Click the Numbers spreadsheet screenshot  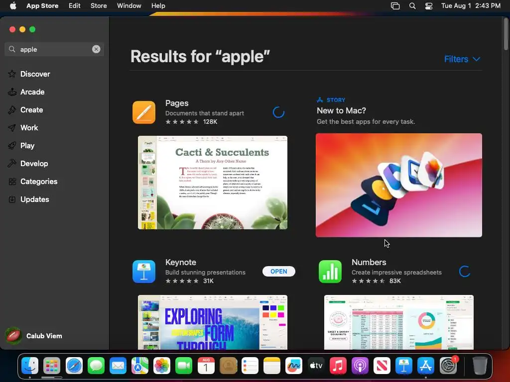pyautogui.click(x=399, y=322)
